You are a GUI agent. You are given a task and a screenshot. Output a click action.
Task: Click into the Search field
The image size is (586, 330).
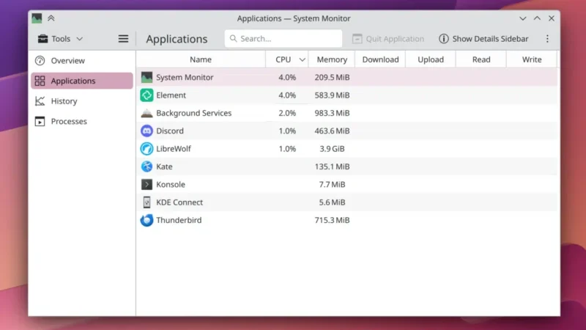[x=283, y=39]
